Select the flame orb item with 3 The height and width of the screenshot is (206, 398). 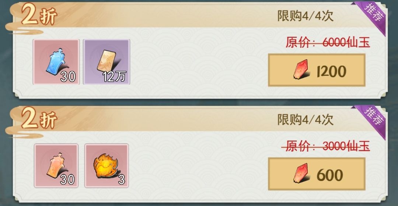point(107,166)
